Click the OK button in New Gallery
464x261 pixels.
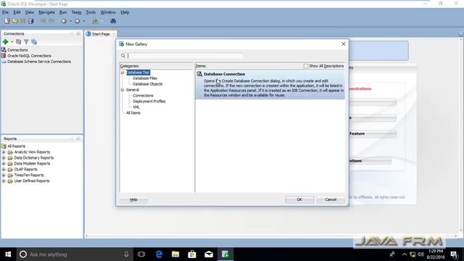[299, 199]
